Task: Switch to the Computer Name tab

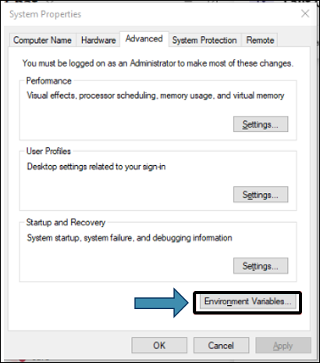Action: [x=42, y=40]
